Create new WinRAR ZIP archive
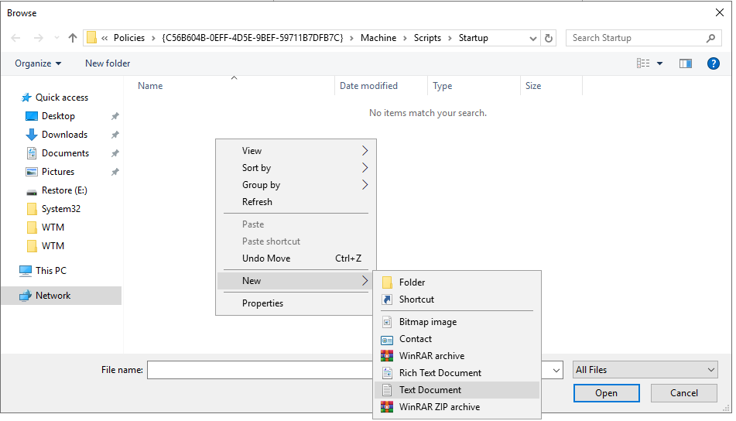The height and width of the screenshot is (421, 736). pyautogui.click(x=457, y=407)
